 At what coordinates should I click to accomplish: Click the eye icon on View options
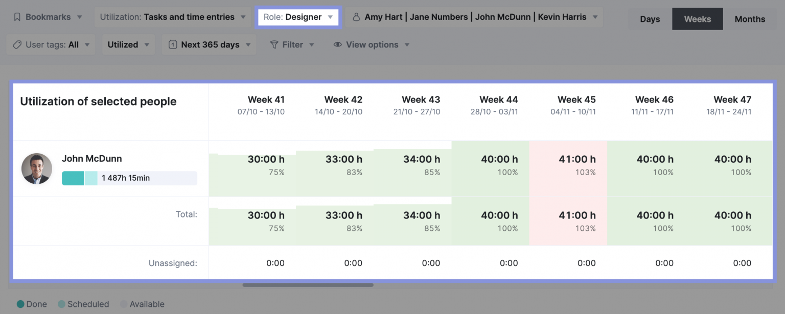click(x=337, y=44)
